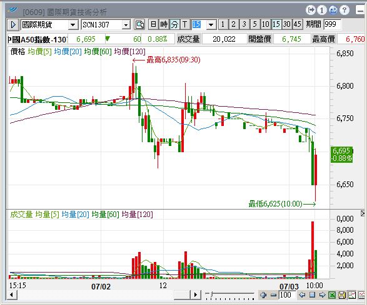Click the 均量[5] volume average legend
This screenshot has height=305, width=367.
[x=47, y=214]
